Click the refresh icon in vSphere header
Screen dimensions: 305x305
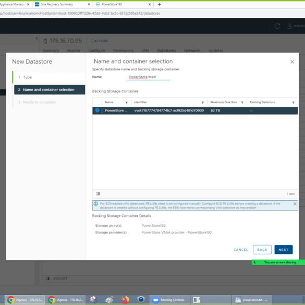277,26
